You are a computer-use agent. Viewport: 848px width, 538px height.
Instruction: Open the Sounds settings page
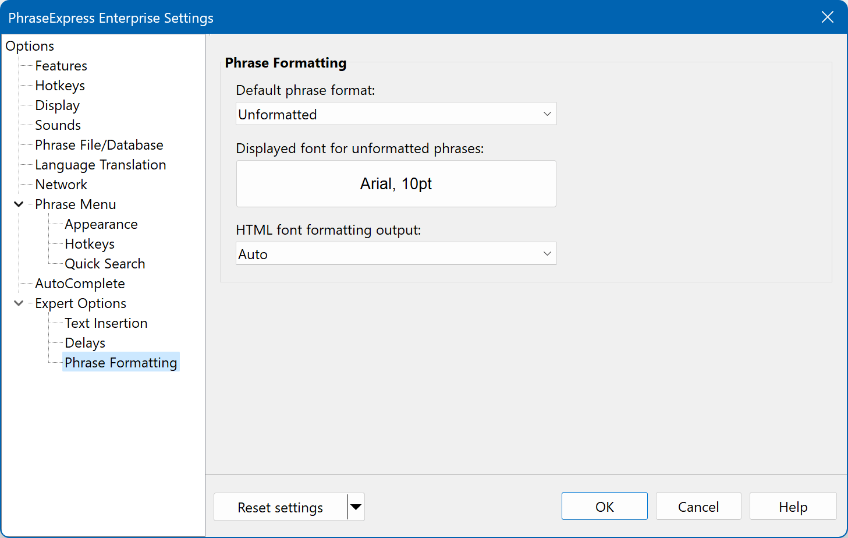(58, 125)
